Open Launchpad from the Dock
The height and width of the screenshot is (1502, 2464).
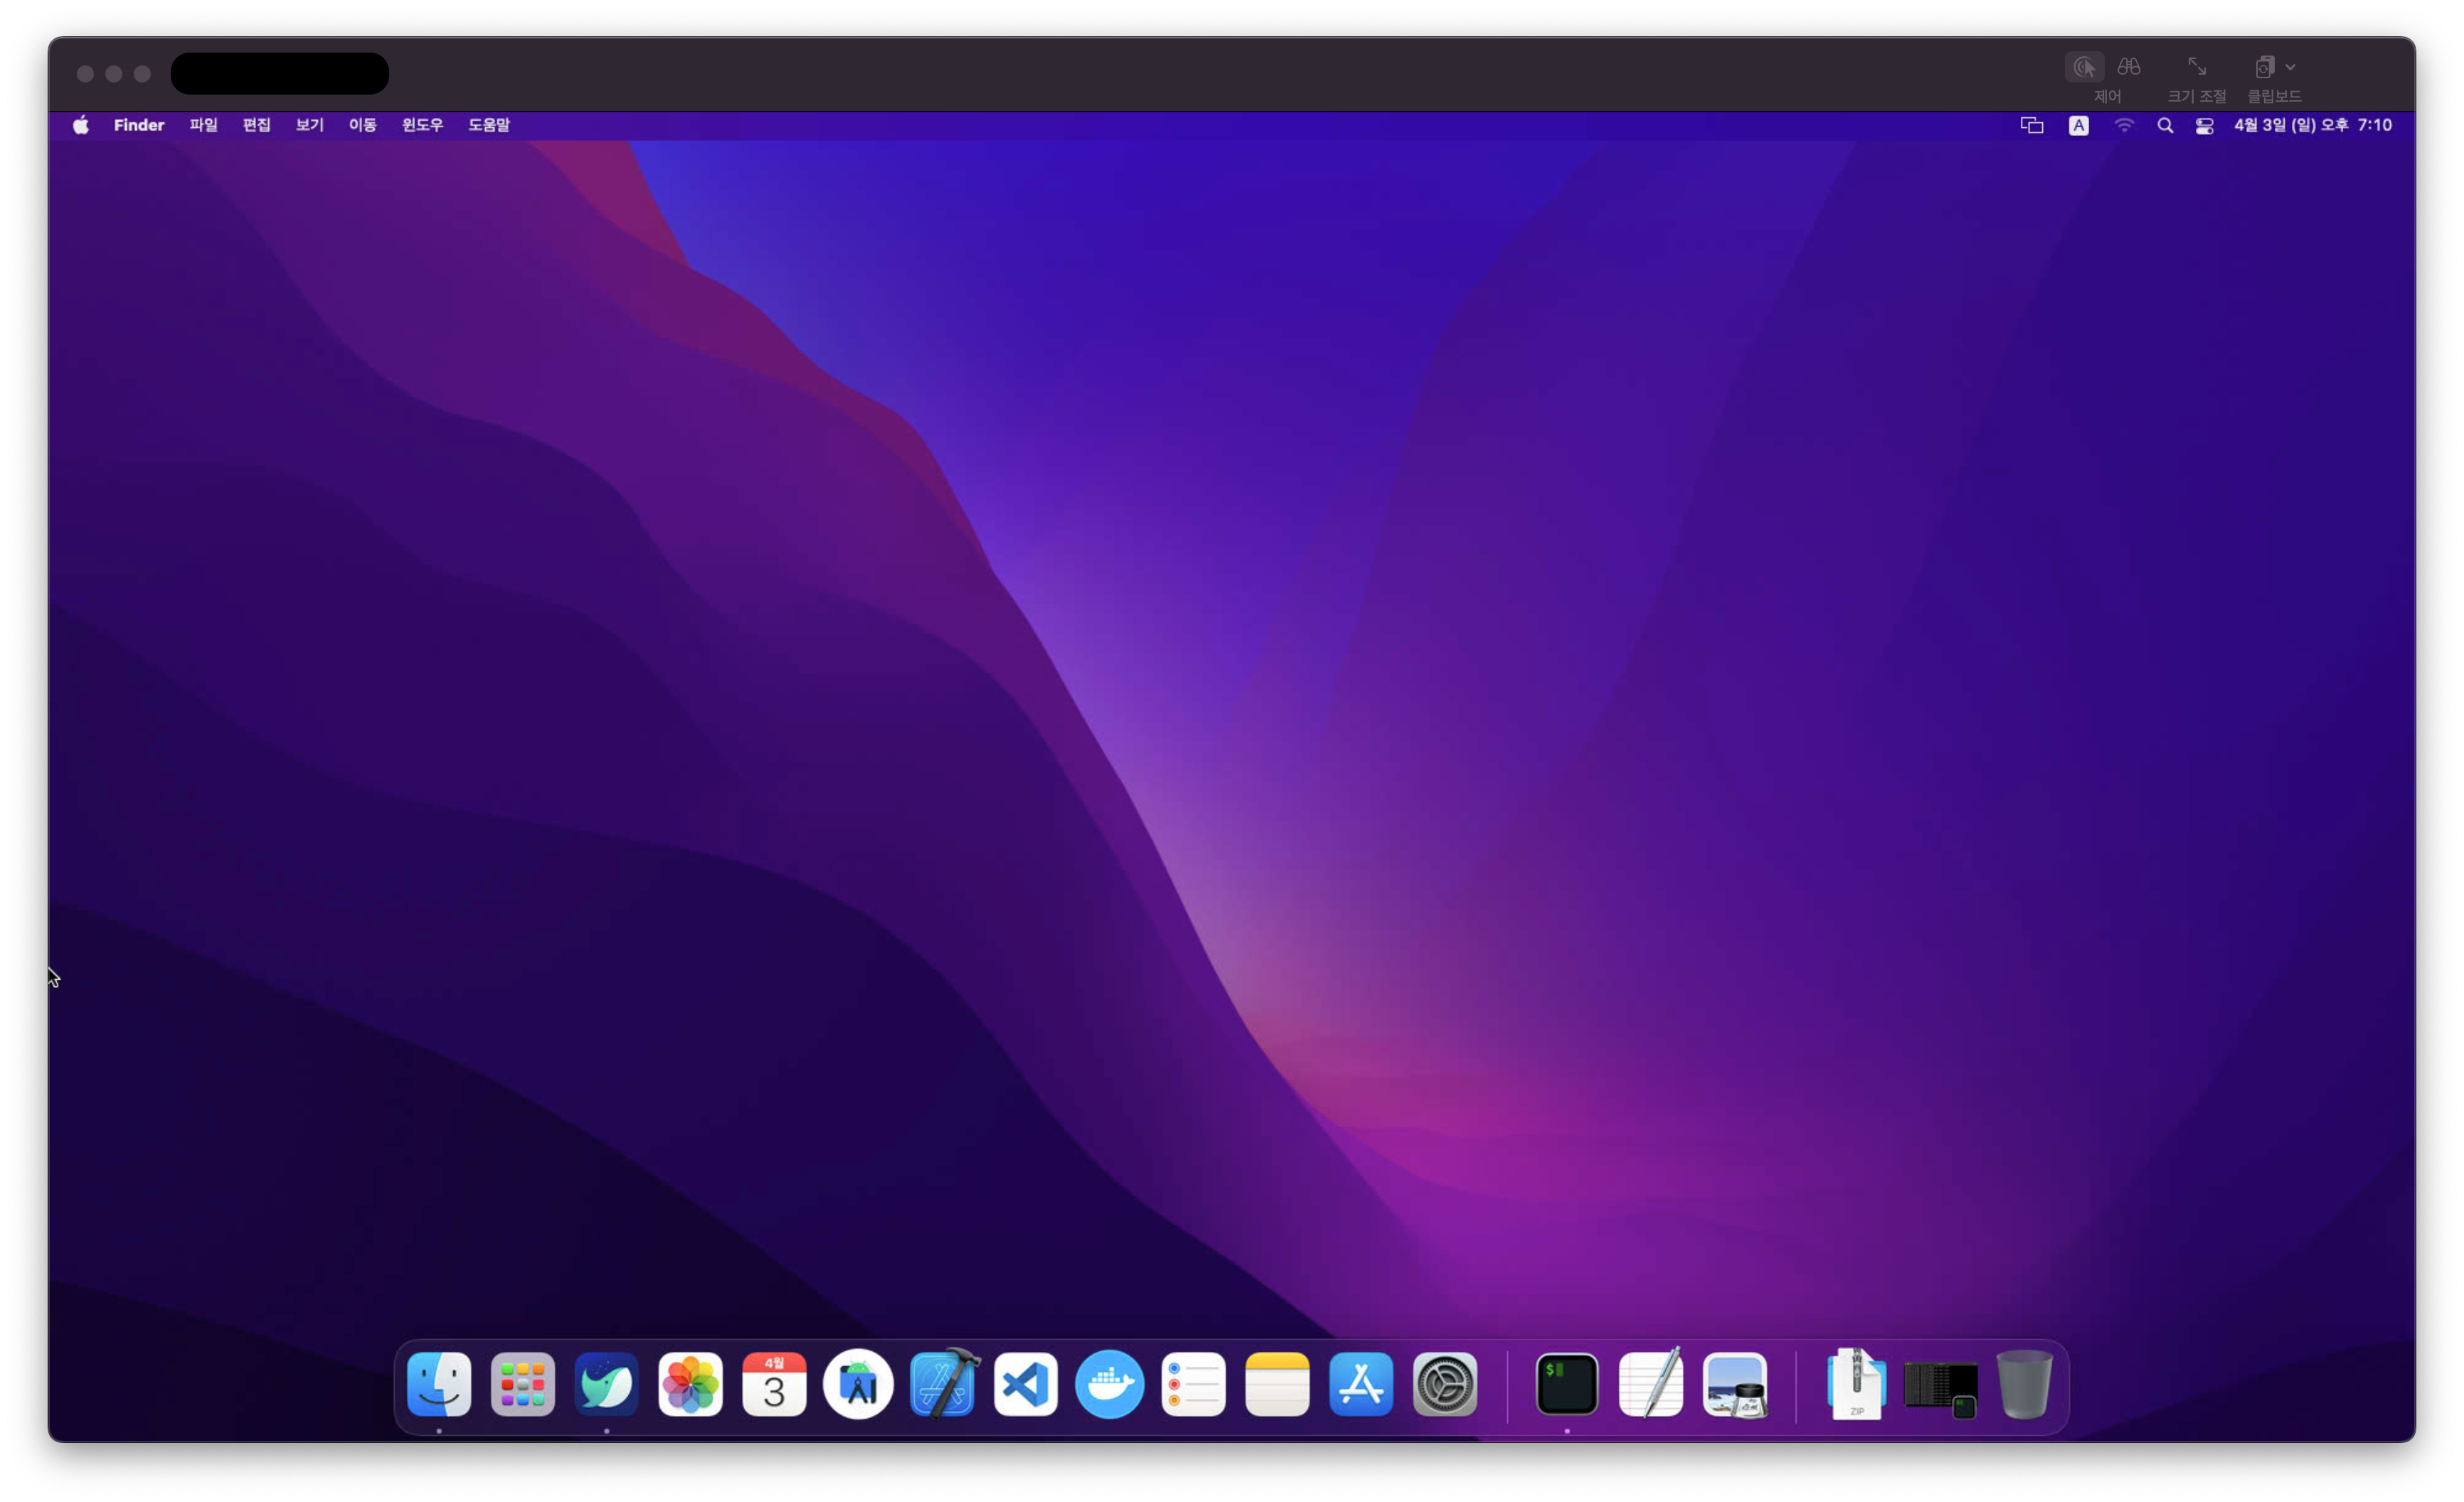[x=522, y=1384]
